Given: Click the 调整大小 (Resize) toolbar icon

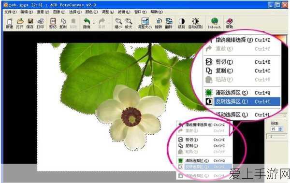Looking at the screenshot, I should pos(145,23).
